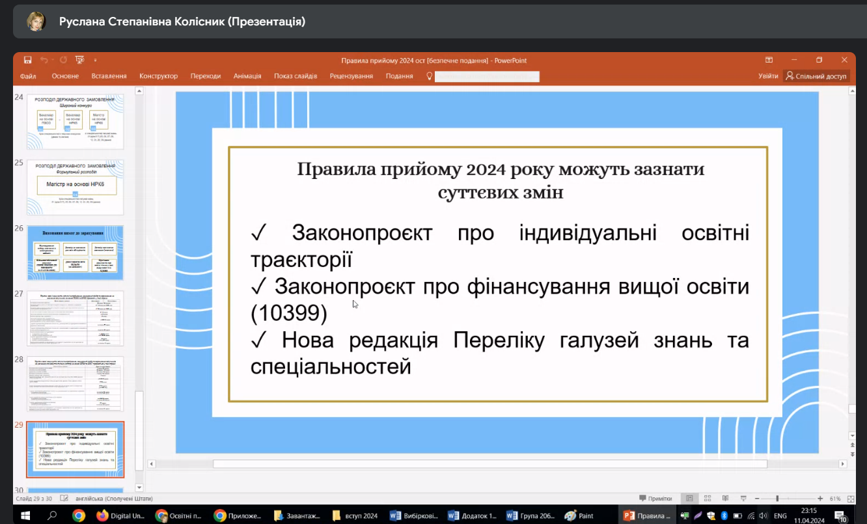Switch to the Основне ribbon tab

coord(65,76)
